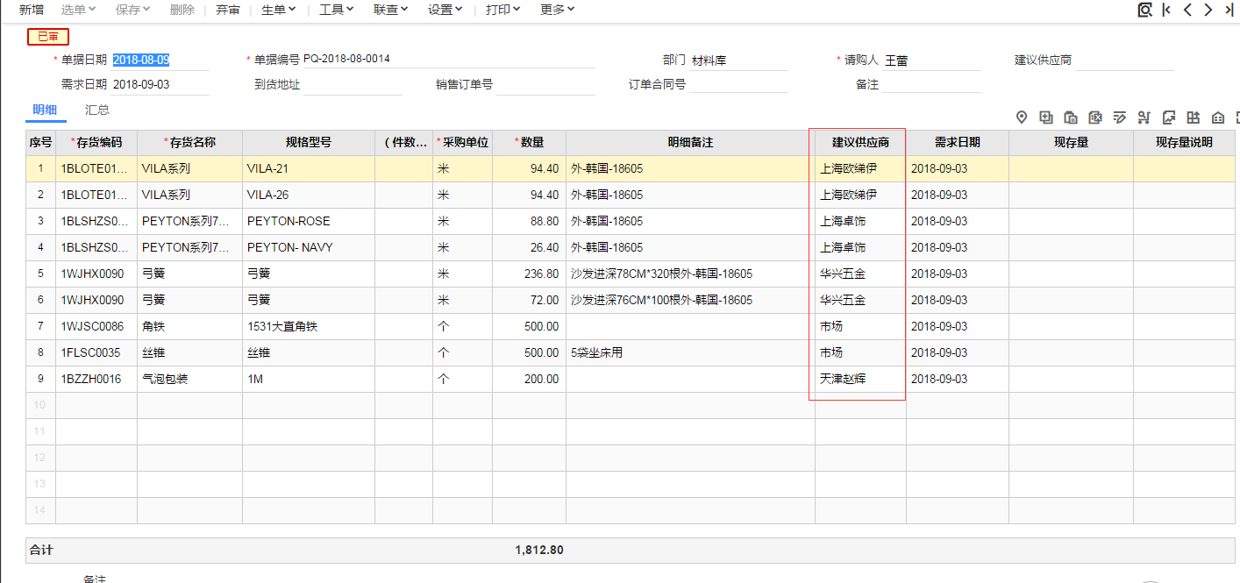The height and width of the screenshot is (583, 1240).
Task: Click the location pin icon above the grid
Action: (1022, 117)
